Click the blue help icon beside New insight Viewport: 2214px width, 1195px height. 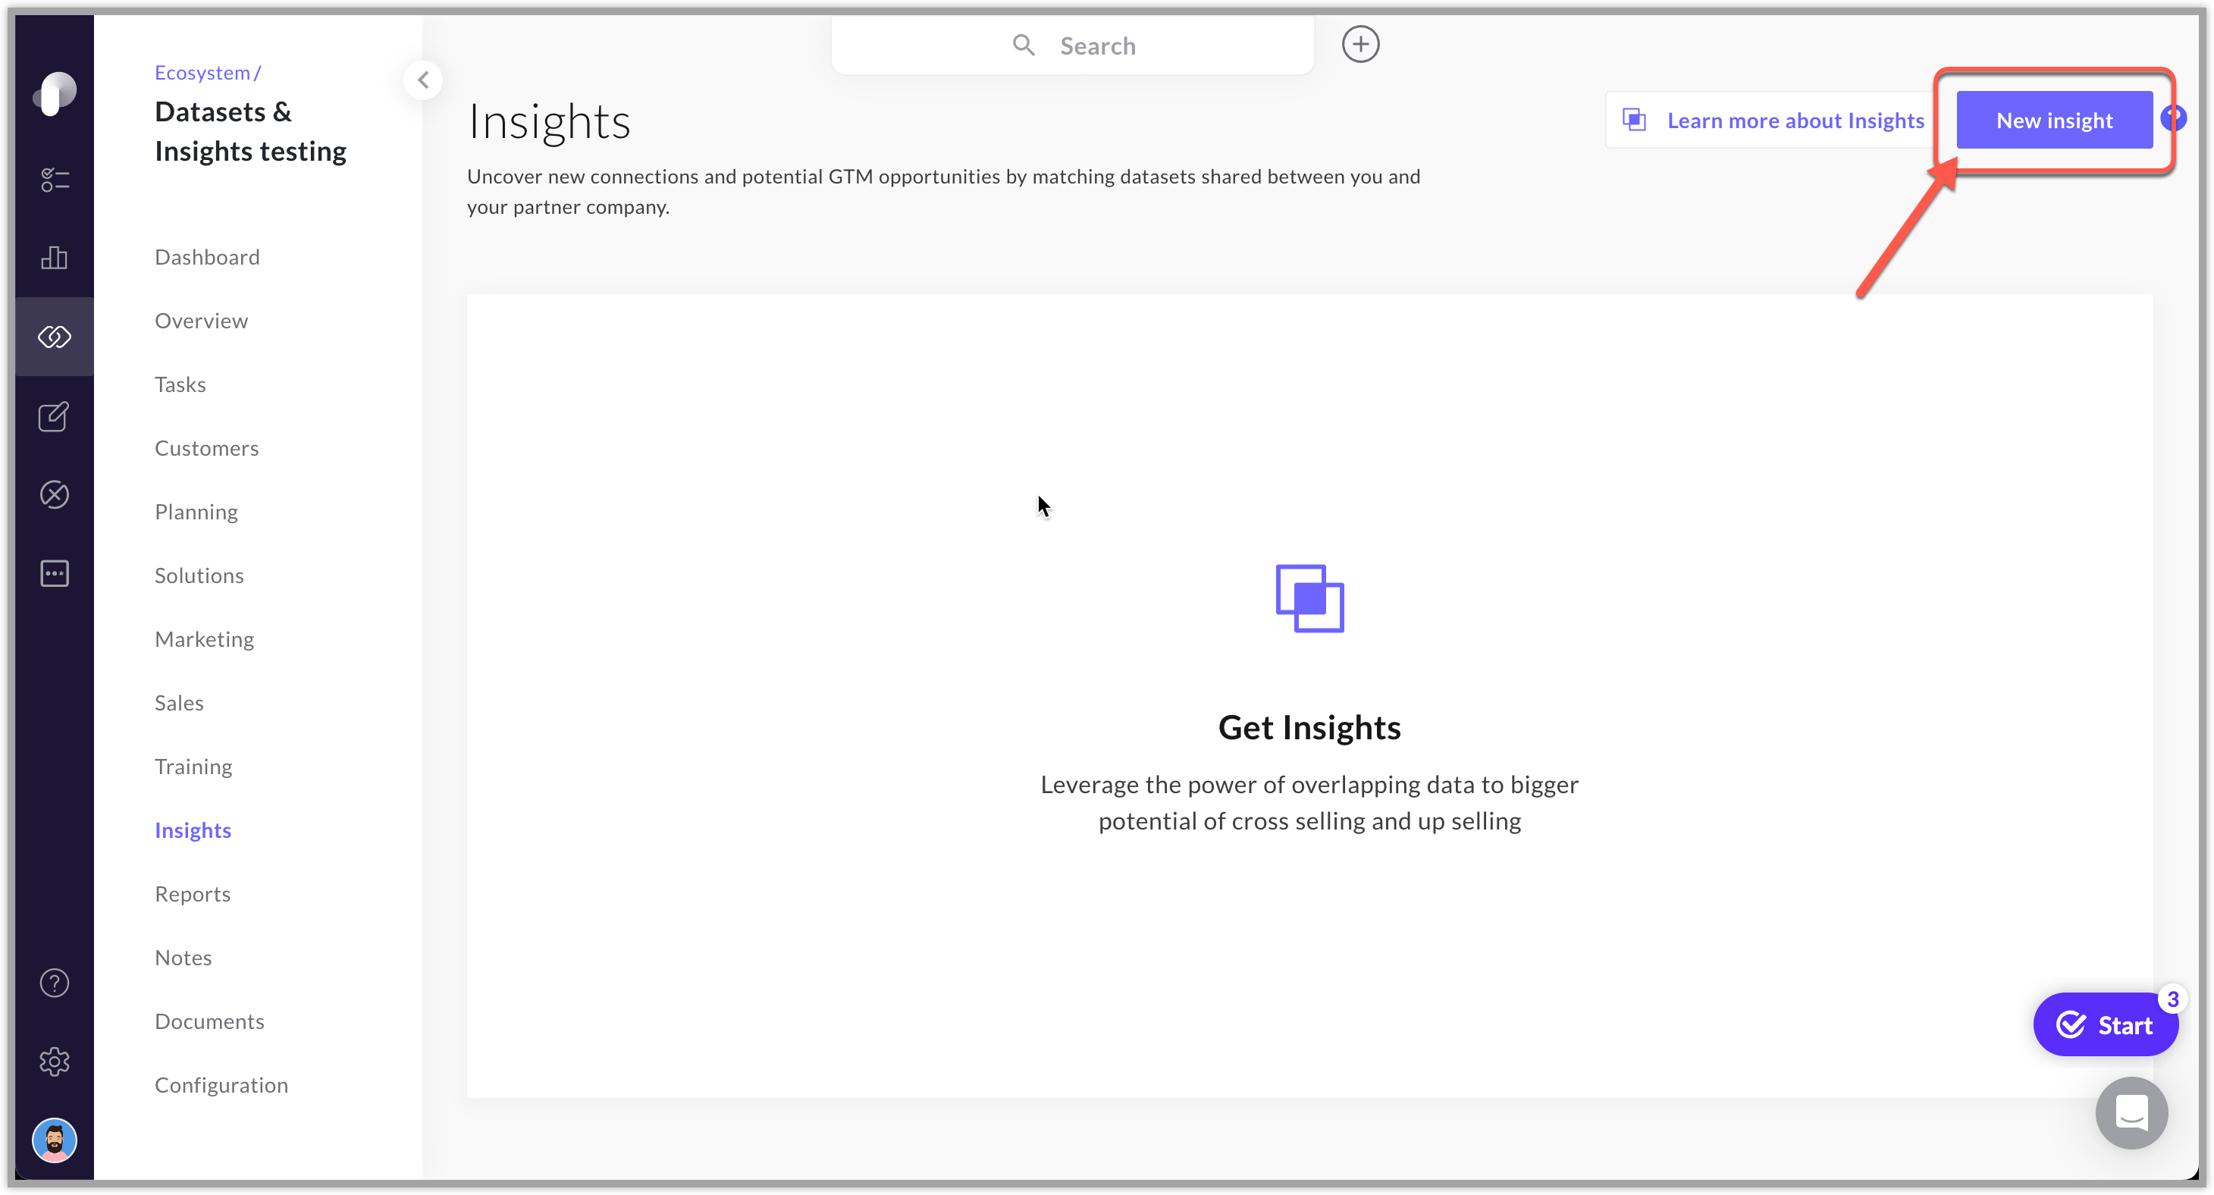[x=2174, y=117]
